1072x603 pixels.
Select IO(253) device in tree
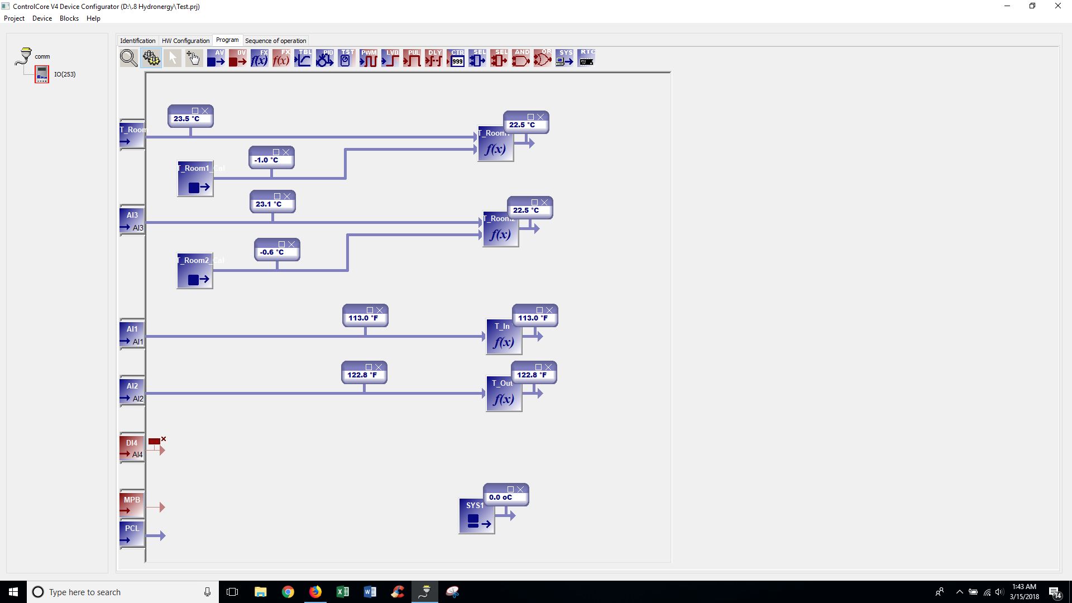coord(65,74)
